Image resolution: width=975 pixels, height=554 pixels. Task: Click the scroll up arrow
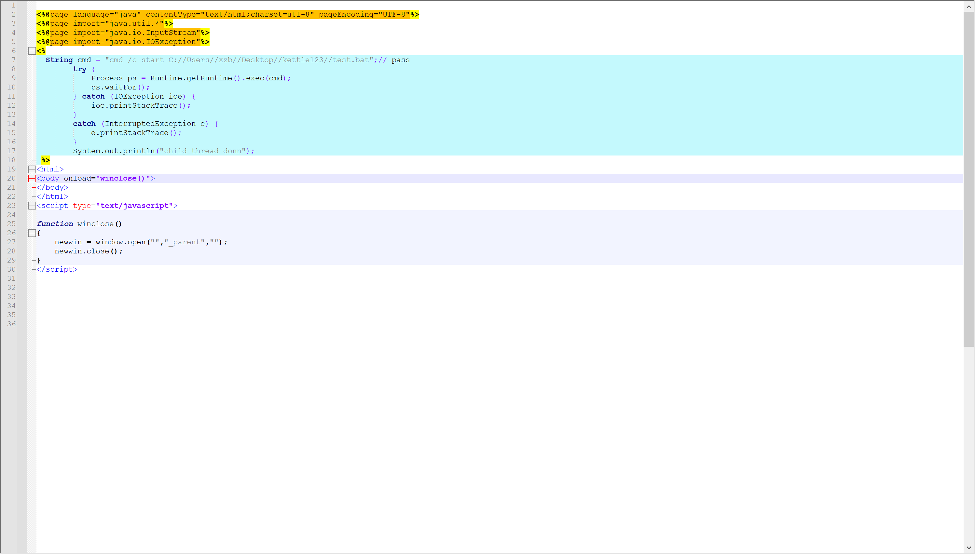pyautogui.click(x=969, y=6)
